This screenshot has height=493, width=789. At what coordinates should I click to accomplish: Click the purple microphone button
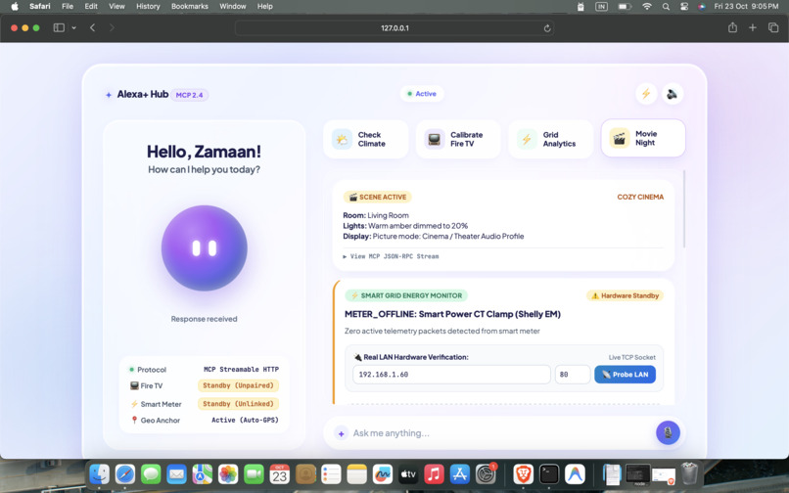[x=668, y=432]
